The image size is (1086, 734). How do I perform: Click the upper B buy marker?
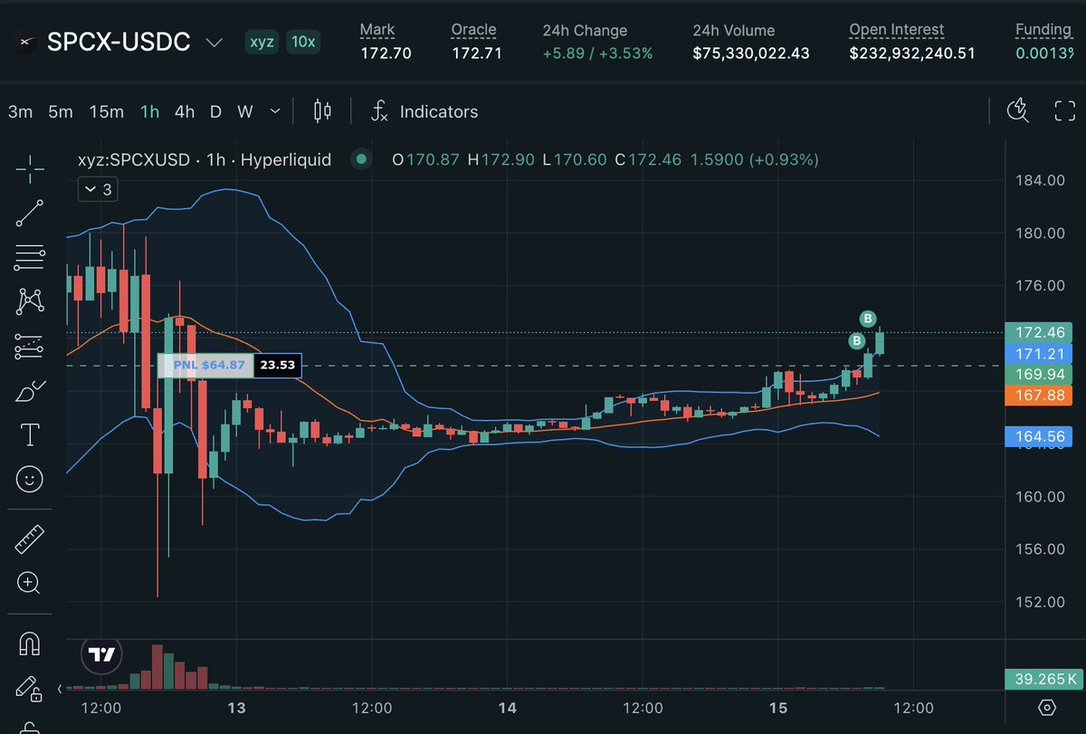click(868, 319)
